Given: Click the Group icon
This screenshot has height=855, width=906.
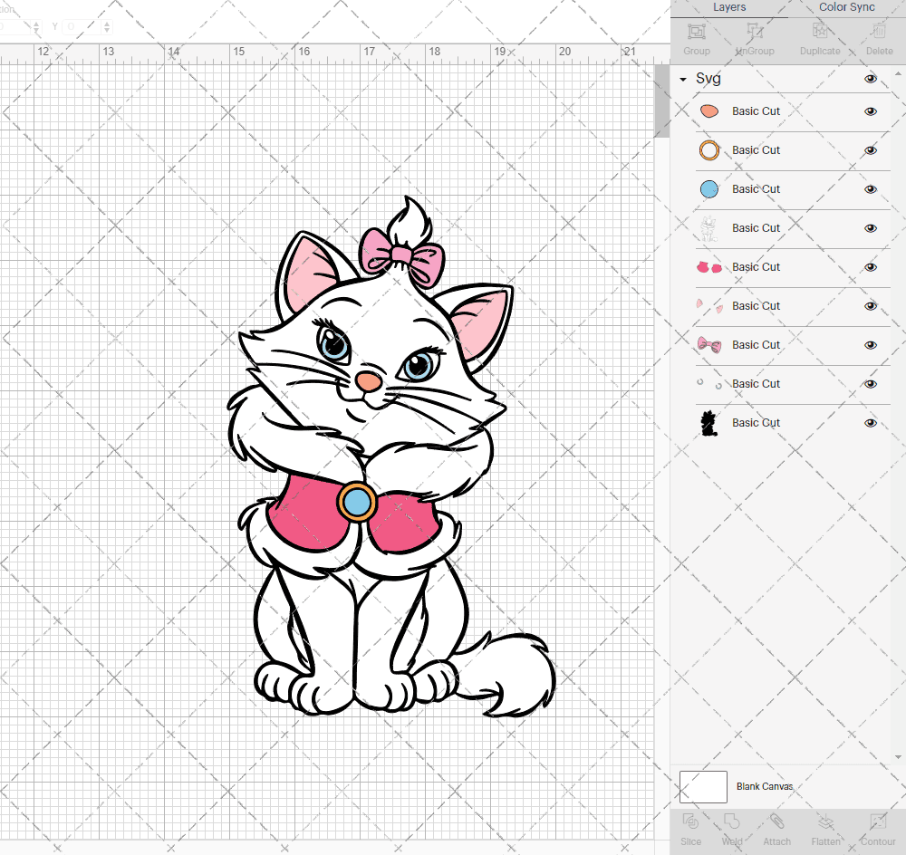Looking at the screenshot, I should click(x=696, y=32).
